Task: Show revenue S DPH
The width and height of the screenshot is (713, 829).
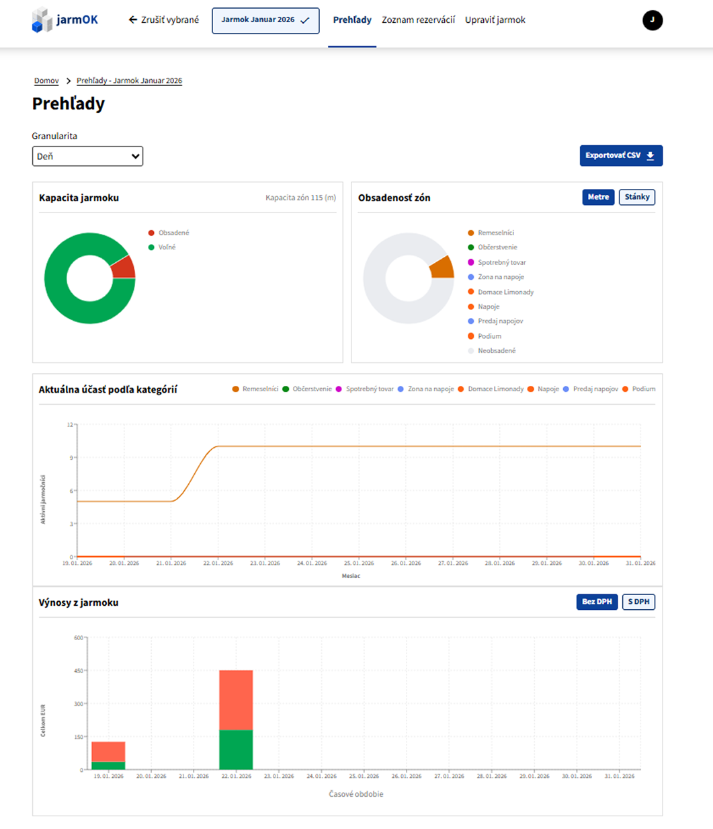Action: coord(638,602)
